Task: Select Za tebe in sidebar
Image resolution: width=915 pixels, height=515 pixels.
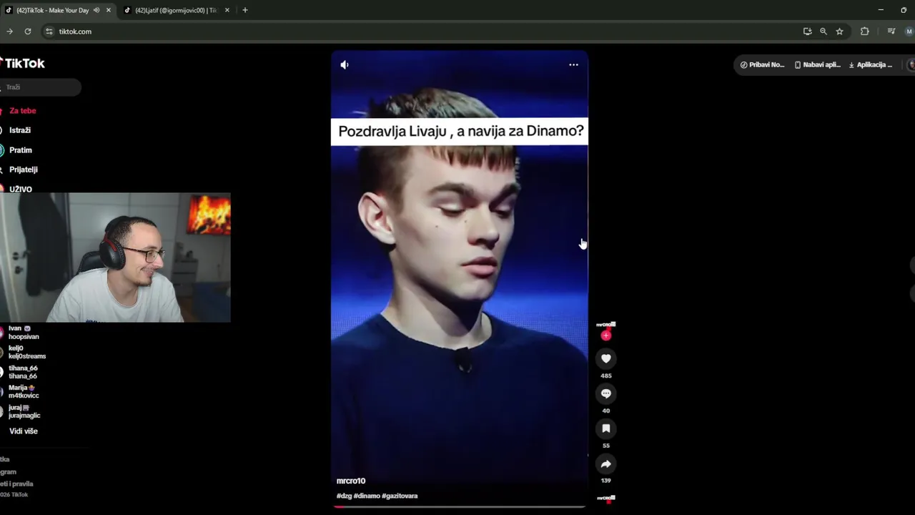Action: pyautogui.click(x=21, y=111)
